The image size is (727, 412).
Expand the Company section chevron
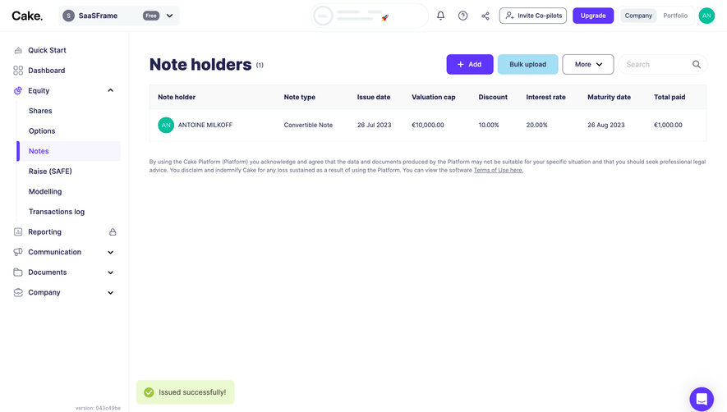coord(110,292)
